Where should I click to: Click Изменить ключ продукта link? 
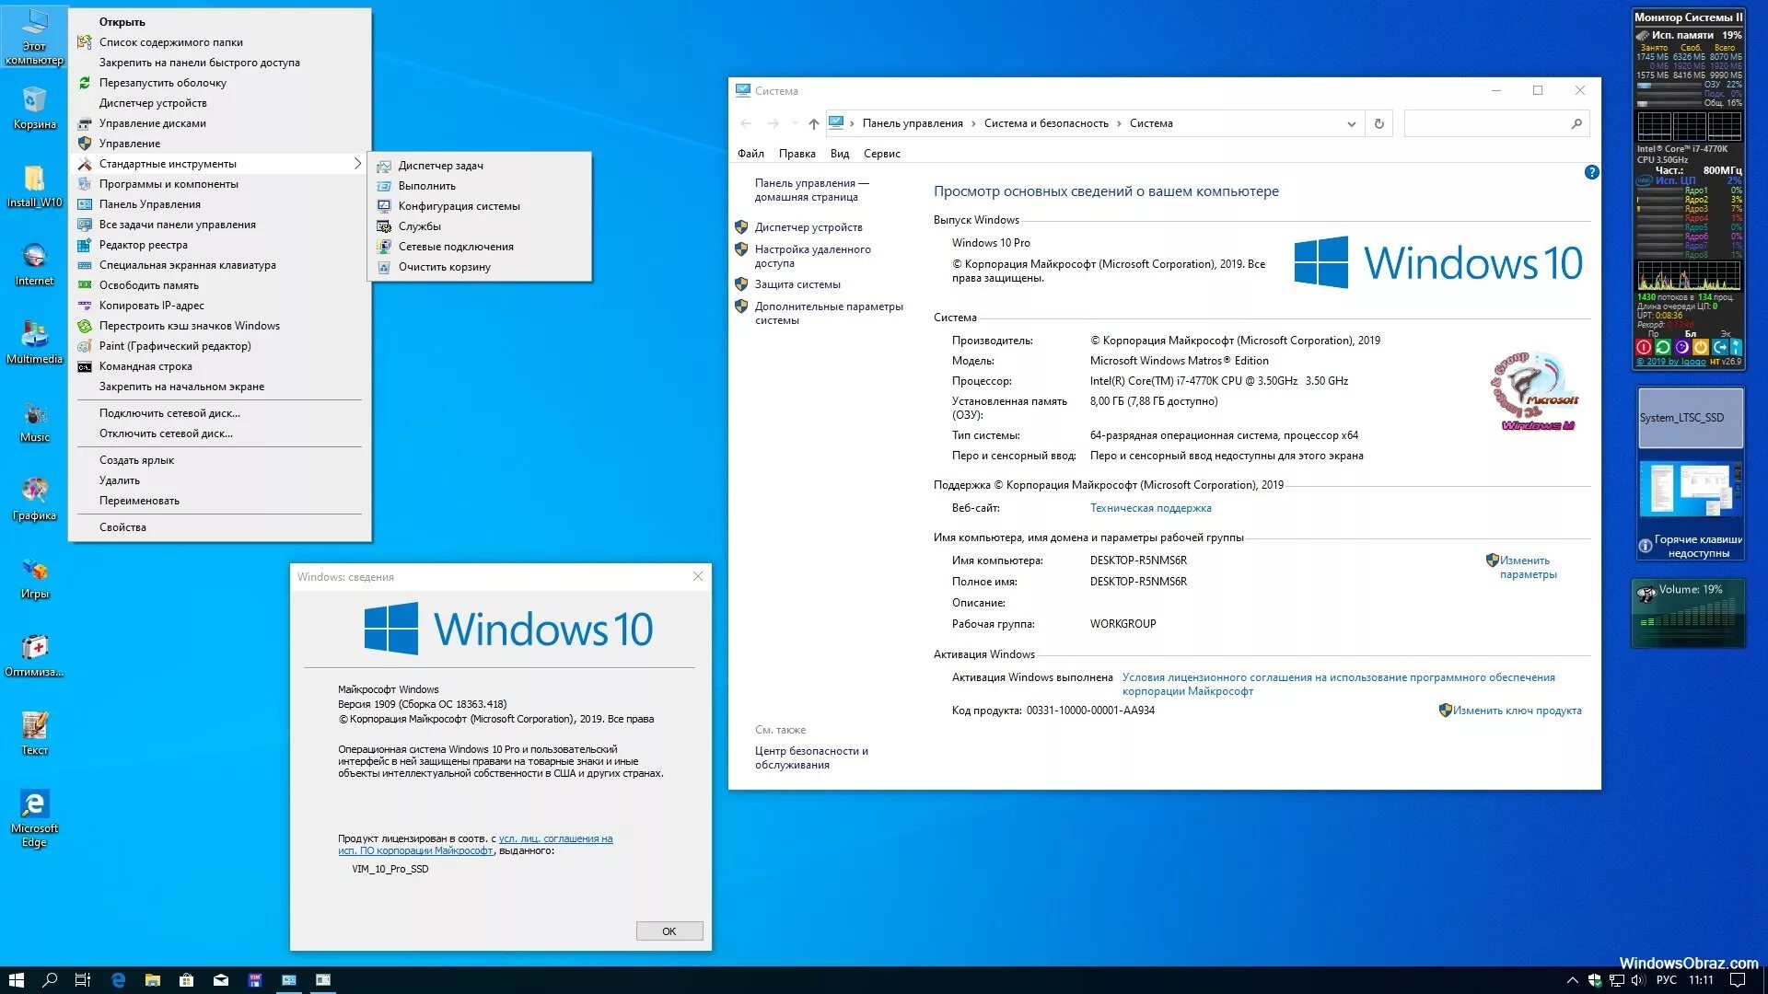[x=1517, y=711]
